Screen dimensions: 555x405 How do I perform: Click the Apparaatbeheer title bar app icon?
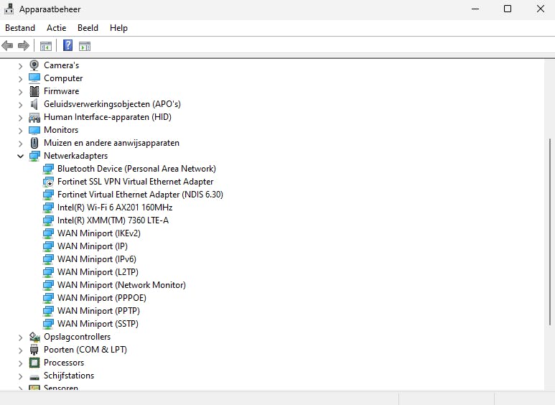pos(9,9)
